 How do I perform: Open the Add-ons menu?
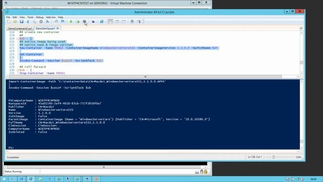[50, 17]
